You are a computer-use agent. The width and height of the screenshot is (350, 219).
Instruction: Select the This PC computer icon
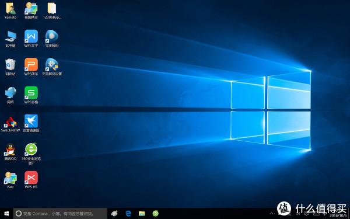pos(10,39)
